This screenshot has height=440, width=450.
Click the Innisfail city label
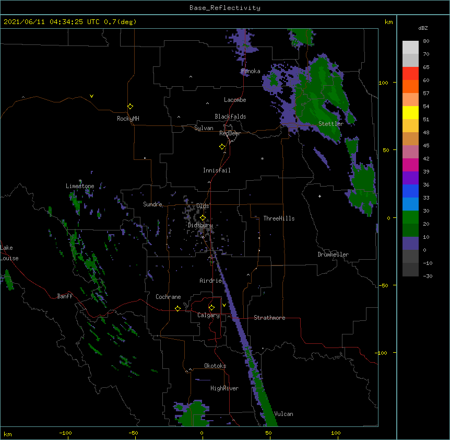[x=217, y=170]
